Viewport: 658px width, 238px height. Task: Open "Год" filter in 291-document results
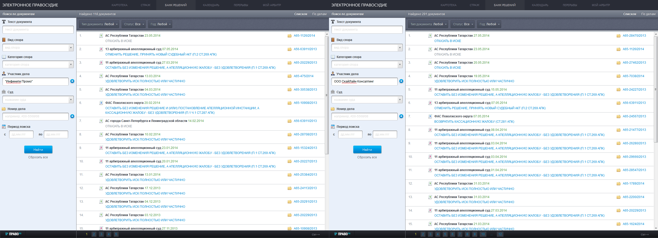click(489, 24)
